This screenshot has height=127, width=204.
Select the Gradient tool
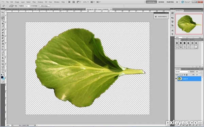[3, 44]
